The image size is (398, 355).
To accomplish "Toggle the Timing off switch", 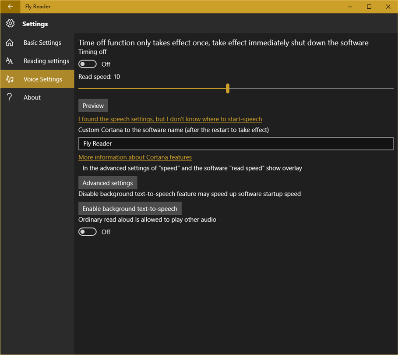I will pyautogui.click(x=88, y=64).
